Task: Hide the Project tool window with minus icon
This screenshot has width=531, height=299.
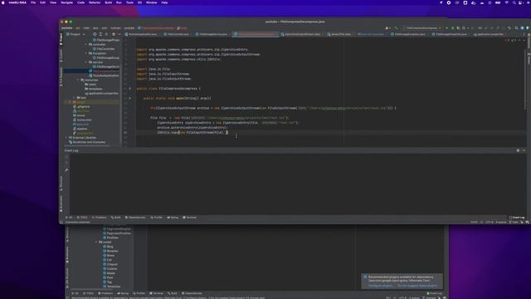Action: click(119, 34)
